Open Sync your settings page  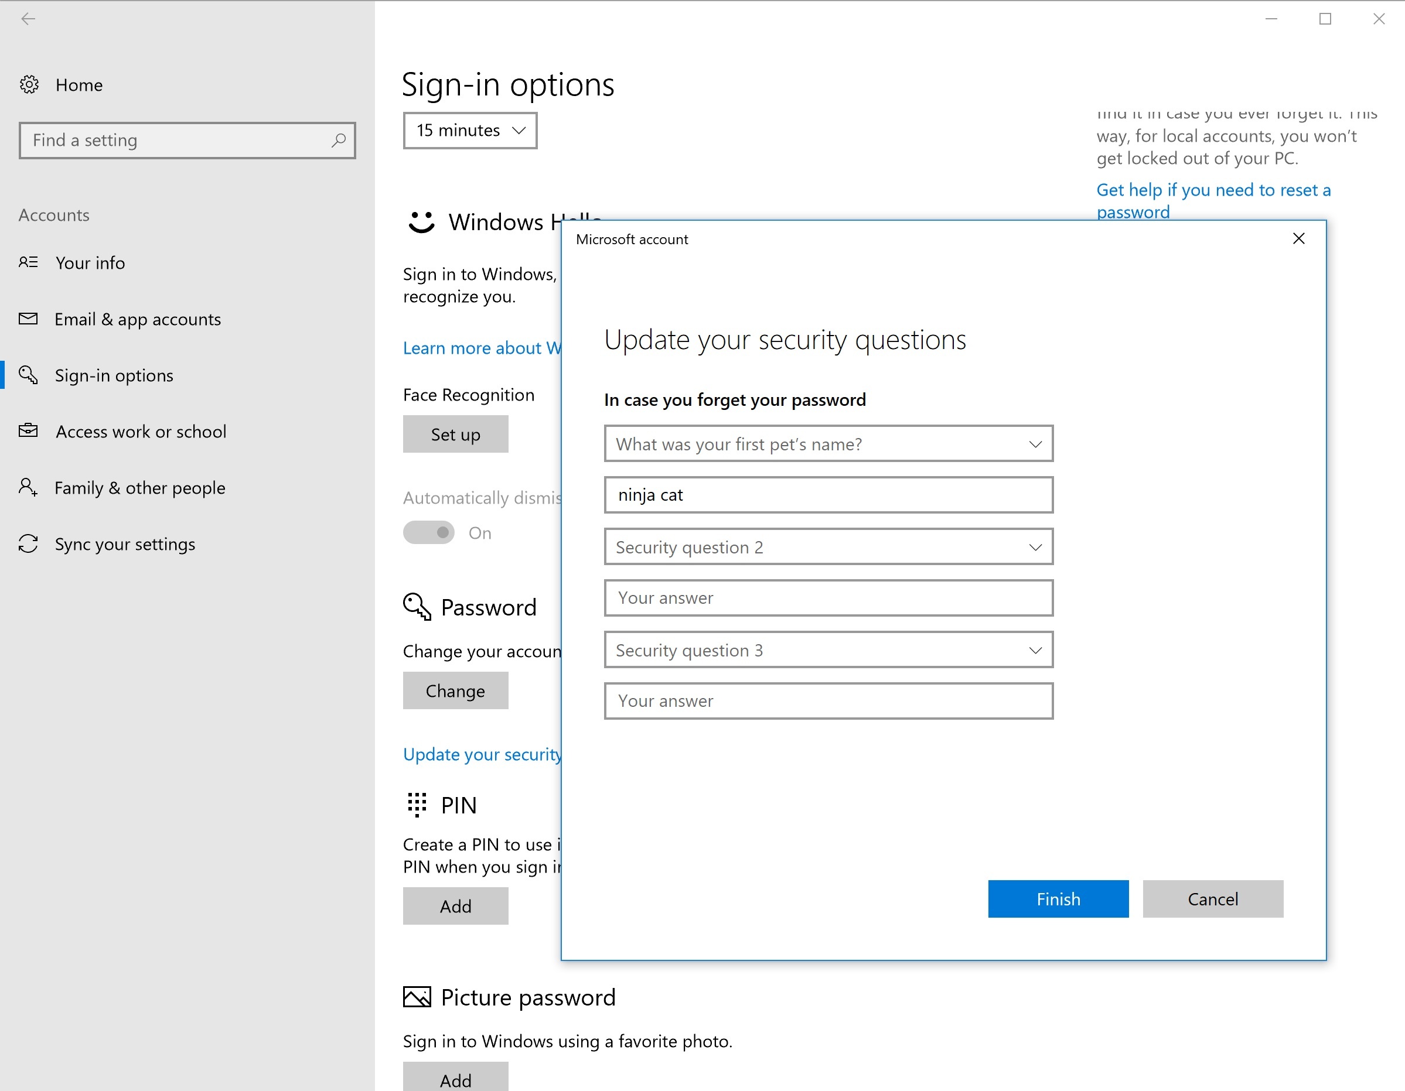[x=125, y=544]
